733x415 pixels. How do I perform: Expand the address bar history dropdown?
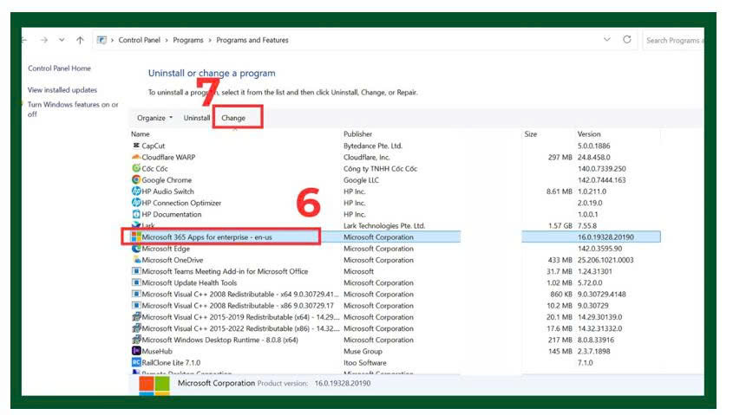[606, 40]
